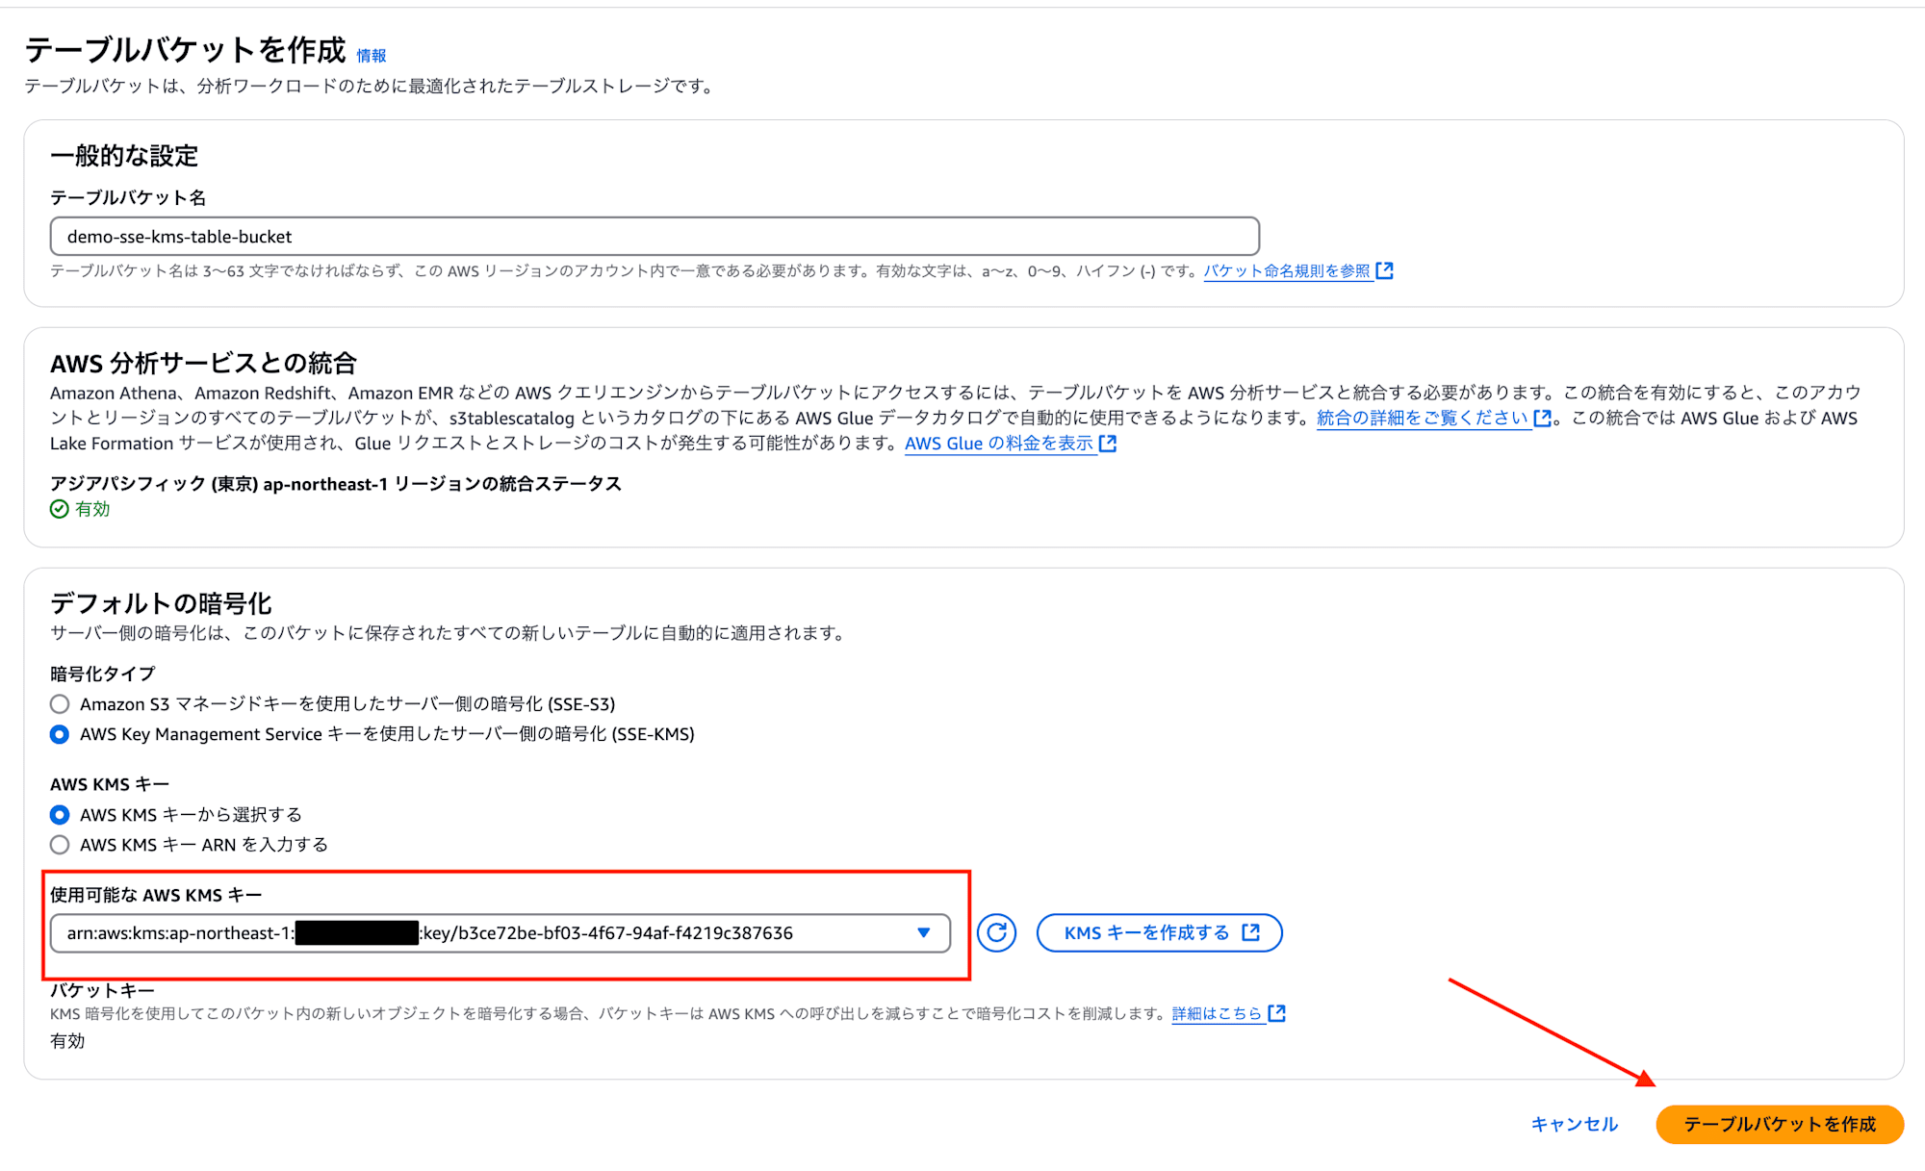Click the バケットキー label
This screenshot has width=1925, height=1171.
tap(102, 990)
